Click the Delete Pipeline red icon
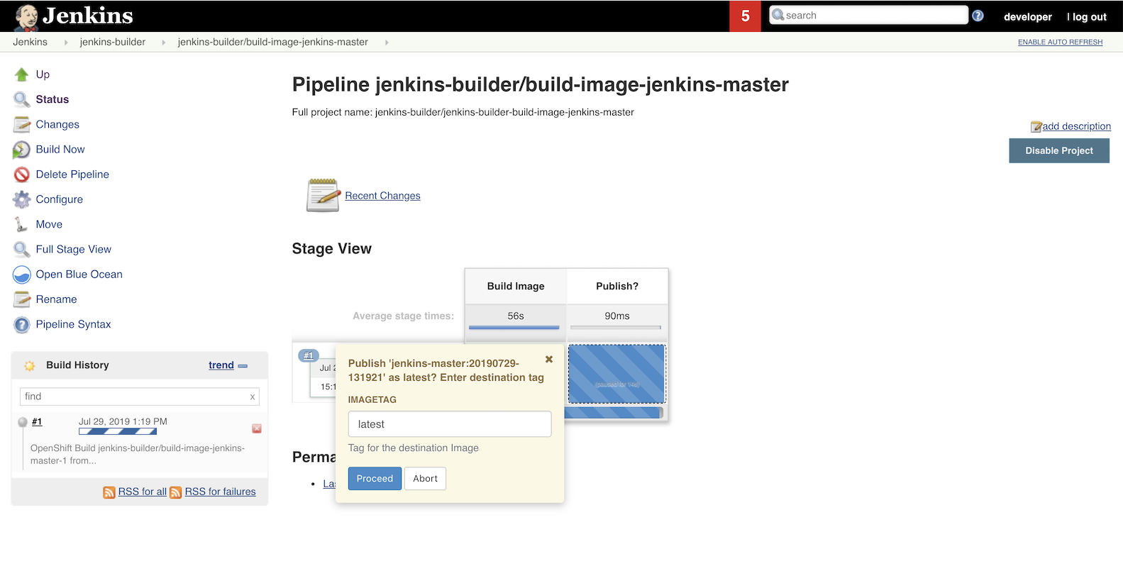The height and width of the screenshot is (566, 1123). click(x=22, y=174)
